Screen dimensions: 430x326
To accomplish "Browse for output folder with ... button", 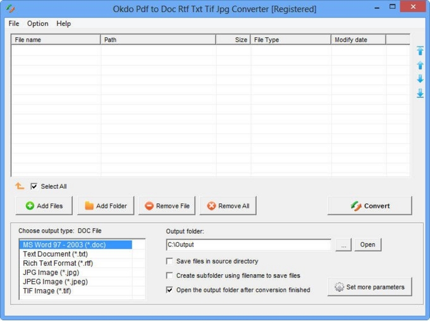I will click(343, 244).
